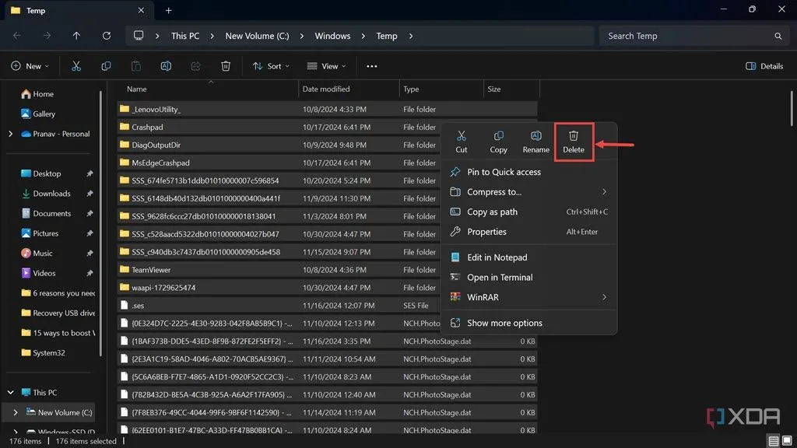Screen dimensions: 797x448
Task: Click New Volume (C:) in address bar
Action: (257, 36)
